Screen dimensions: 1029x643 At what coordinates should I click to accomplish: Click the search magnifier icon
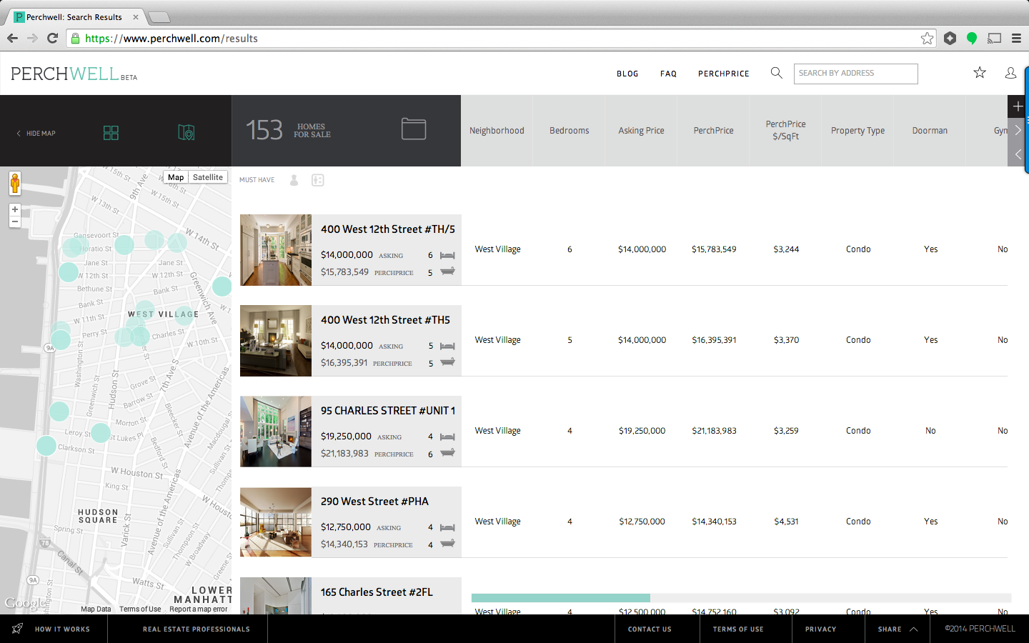[x=776, y=73]
